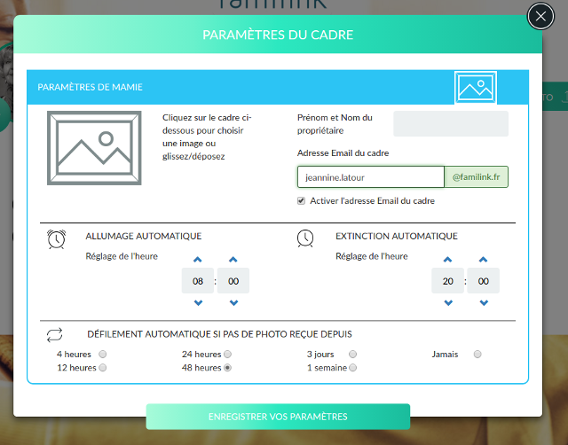The width and height of the screenshot is (568, 445).
Task: Choose an image via the large frame placeholder
Action: (x=94, y=148)
